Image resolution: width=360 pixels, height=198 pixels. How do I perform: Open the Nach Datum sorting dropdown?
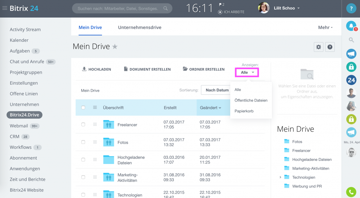[216, 90]
